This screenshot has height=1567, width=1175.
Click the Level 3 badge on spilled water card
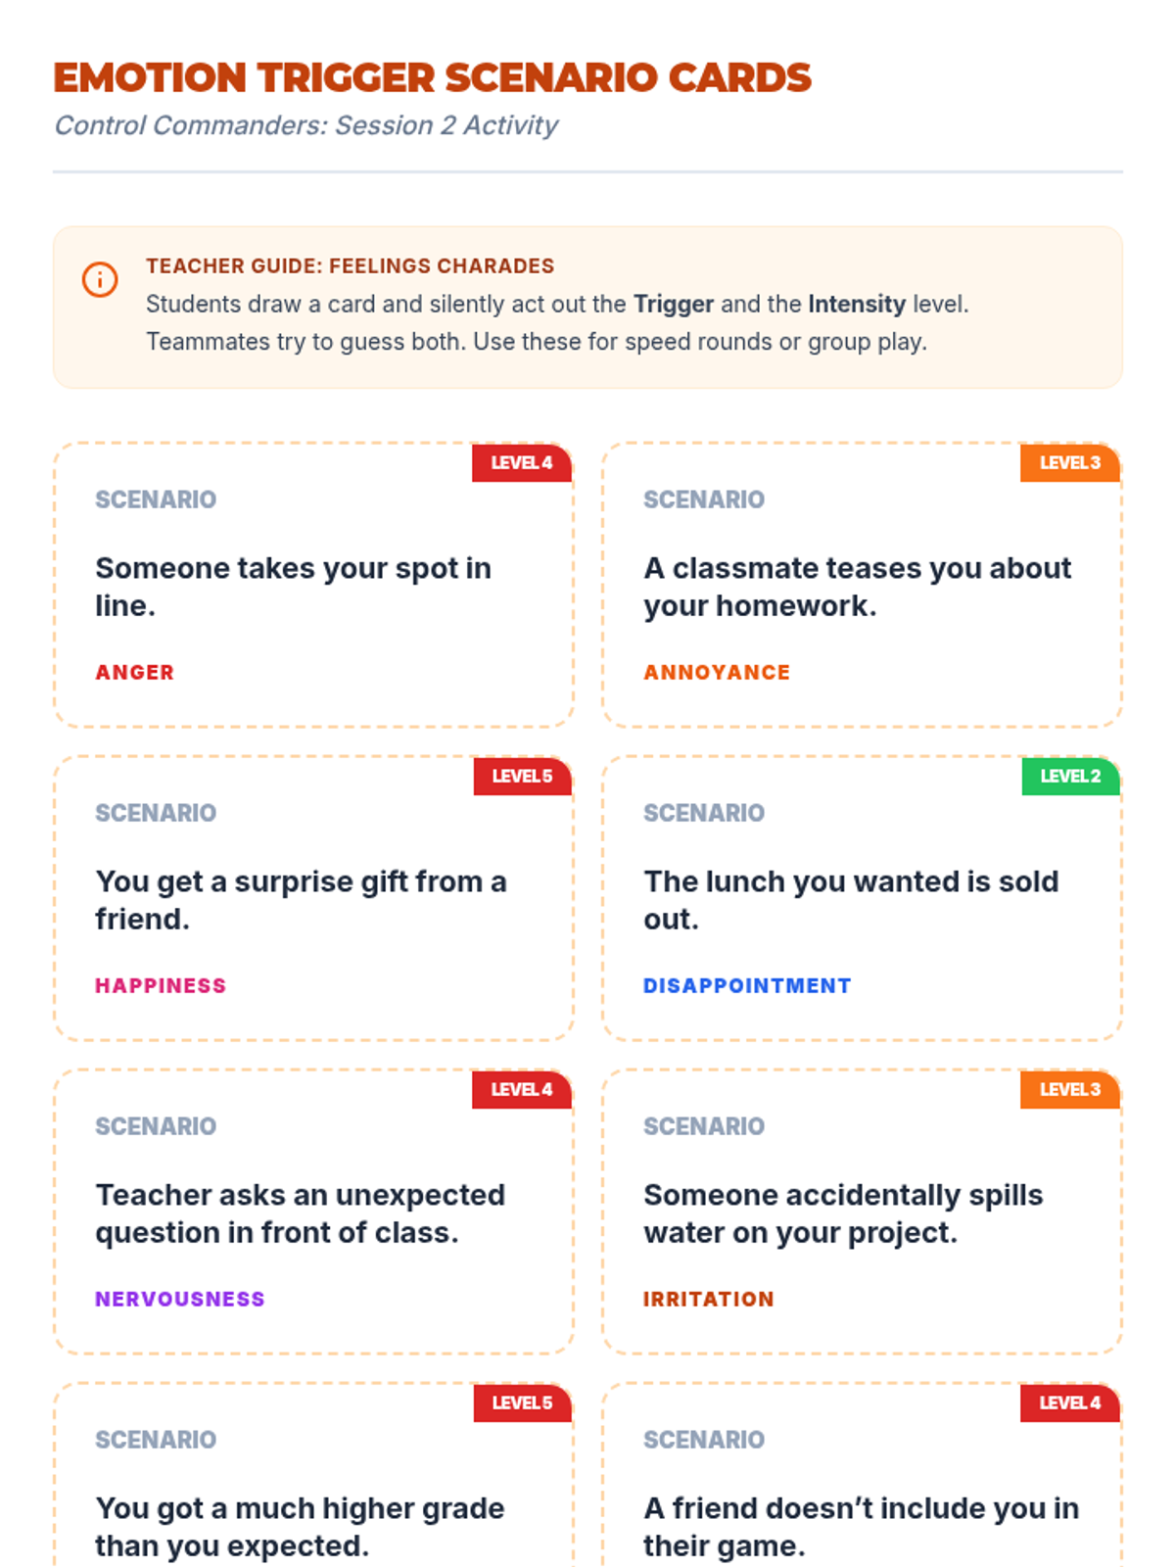click(x=1069, y=1090)
